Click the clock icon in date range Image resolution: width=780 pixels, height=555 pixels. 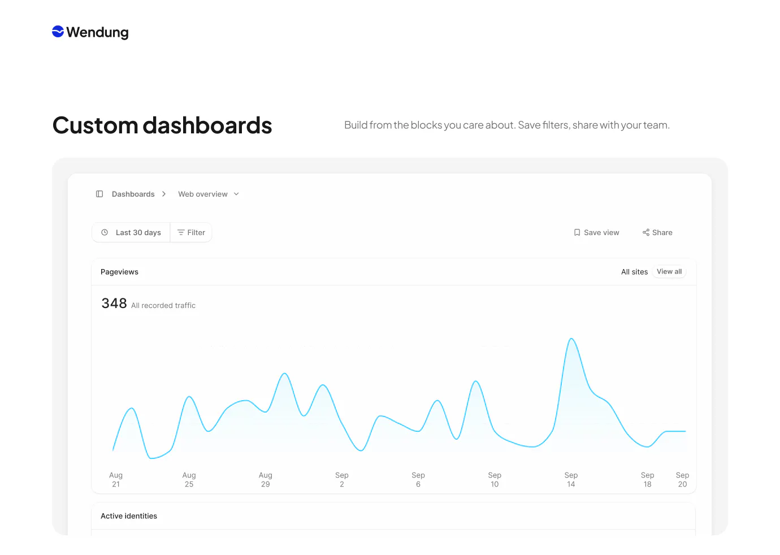(x=105, y=232)
